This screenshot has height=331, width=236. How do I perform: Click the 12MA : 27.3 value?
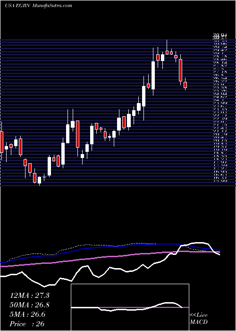29,296
